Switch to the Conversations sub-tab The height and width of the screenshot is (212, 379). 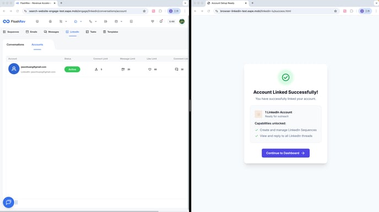point(15,44)
